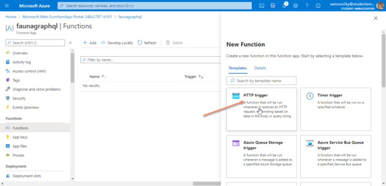Open the Feedback smiley icon
This screenshot has width=386, height=186.
(318, 6)
